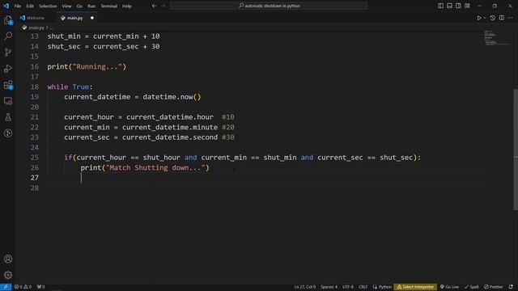Click the code minimap preview
This screenshot has width=518, height=291.
pos(496,37)
